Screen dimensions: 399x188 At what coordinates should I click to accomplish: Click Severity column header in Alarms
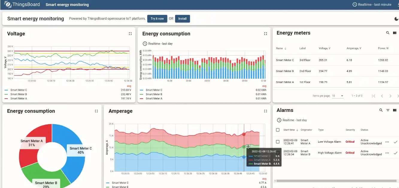(350, 130)
